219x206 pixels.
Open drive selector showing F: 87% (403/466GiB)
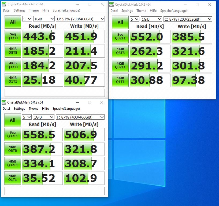coord(80,117)
